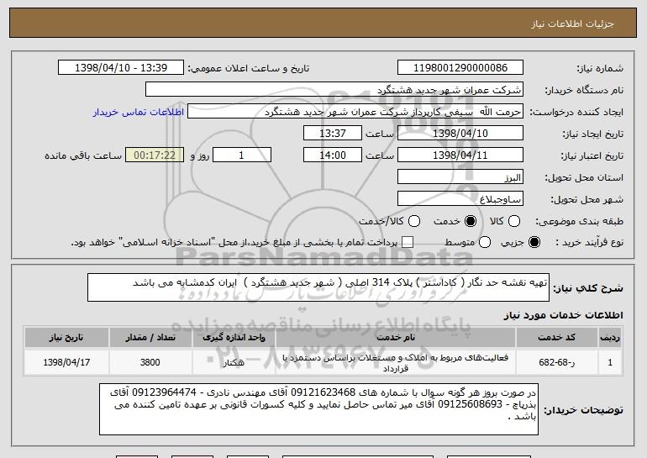Click the واحد اندازه گیری column header
The image size is (647, 458).
(234, 338)
